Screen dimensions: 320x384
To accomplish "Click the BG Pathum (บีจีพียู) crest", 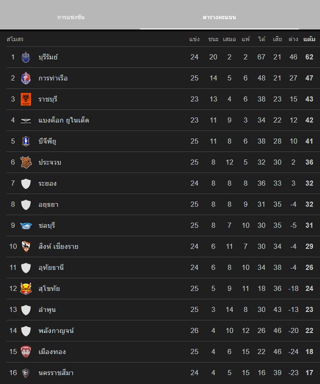I will (x=26, y=141).
